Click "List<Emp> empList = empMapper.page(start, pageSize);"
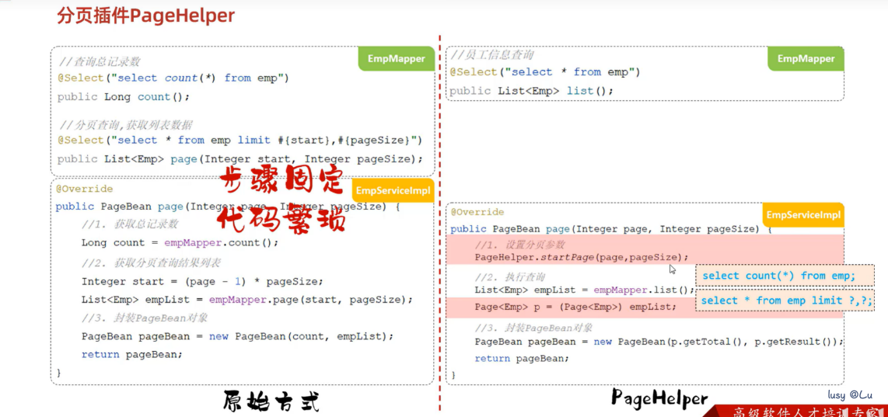This screenshot has height=417, width=888. pyautogui.click(x=247, y=299)
